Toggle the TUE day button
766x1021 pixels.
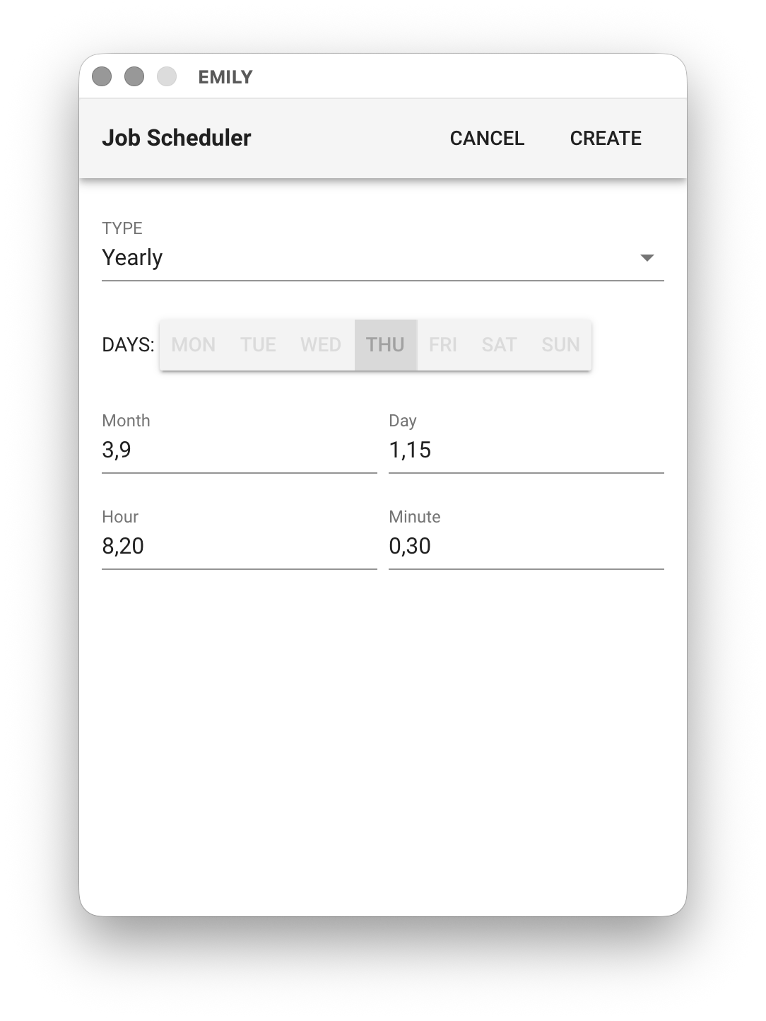(x=258, y=345)
